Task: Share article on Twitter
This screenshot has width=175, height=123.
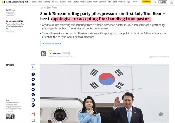Action: click(x=33, y=79)
